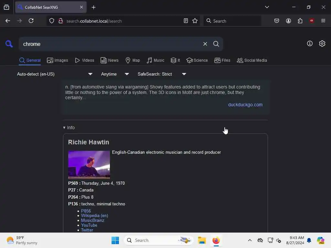Open the P856 link

point(86,211)
